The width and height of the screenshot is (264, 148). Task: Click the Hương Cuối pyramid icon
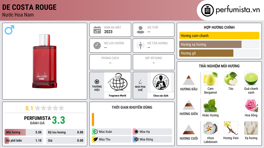click(189, 129)
